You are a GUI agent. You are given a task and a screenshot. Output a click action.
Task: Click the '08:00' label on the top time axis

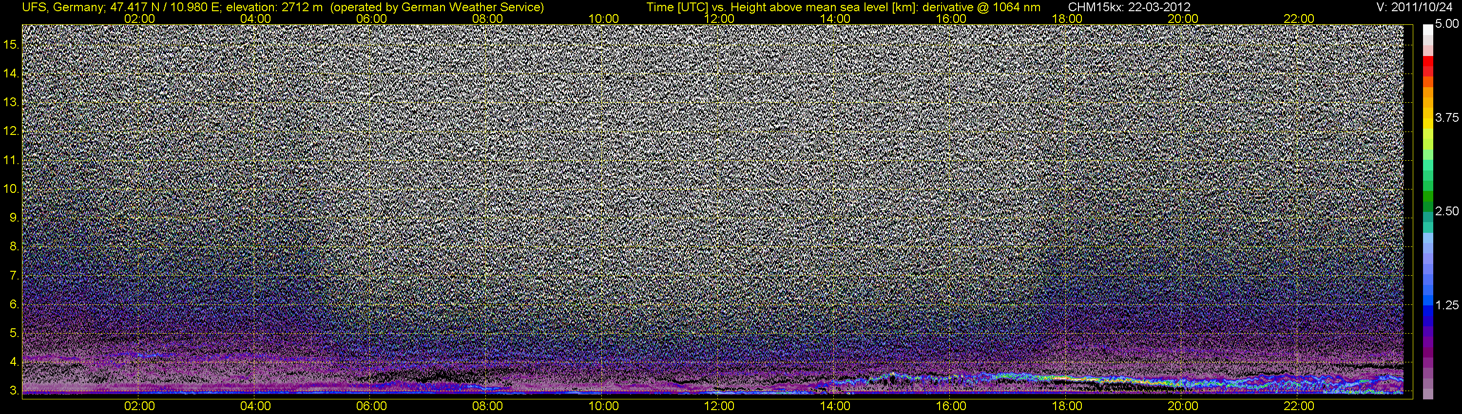[487, 19]
